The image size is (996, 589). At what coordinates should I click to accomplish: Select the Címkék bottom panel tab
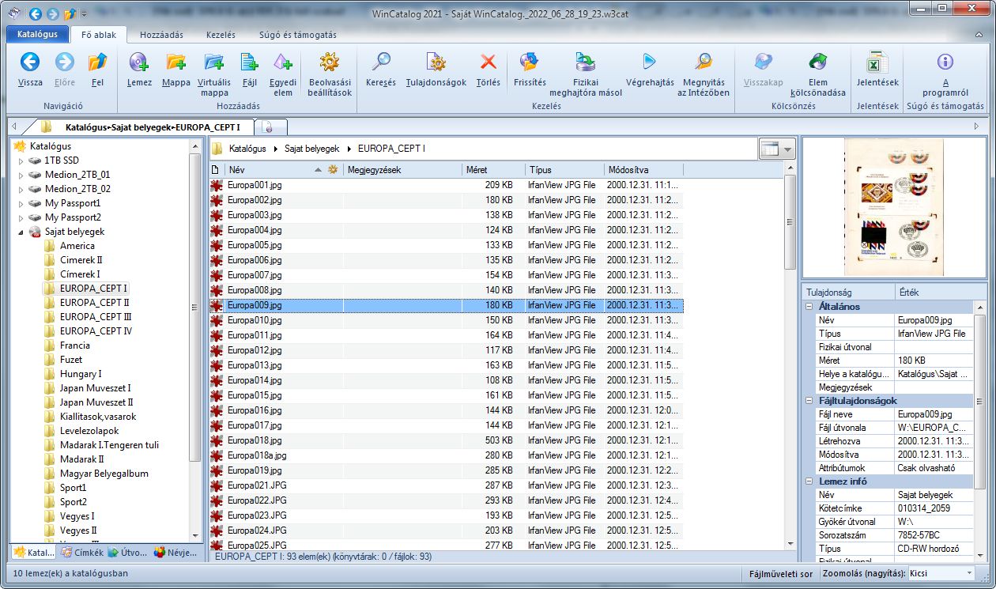pyautogui.click(x=83, y=553)
